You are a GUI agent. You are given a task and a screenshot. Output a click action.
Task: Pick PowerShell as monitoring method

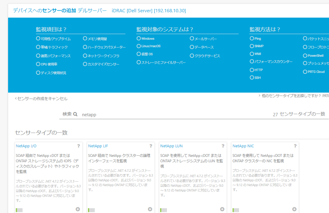click(305, 55)
